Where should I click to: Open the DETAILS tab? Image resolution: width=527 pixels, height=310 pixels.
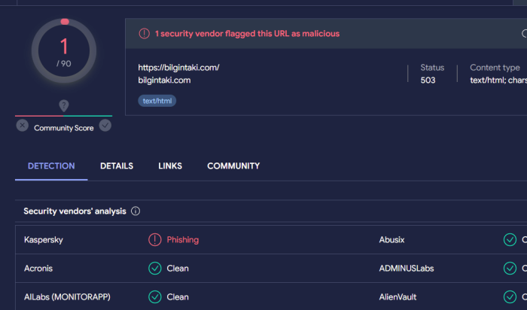(117, 166)
